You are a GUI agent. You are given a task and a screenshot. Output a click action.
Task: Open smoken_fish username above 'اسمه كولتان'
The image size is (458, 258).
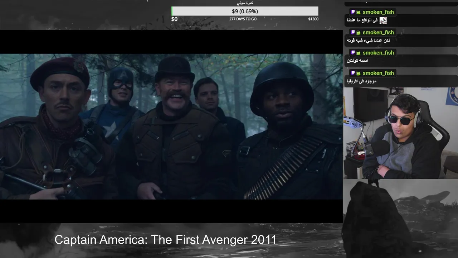378,53
